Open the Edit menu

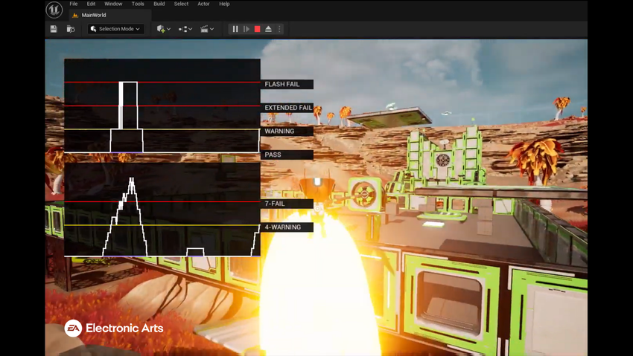(x=91, y=4)
